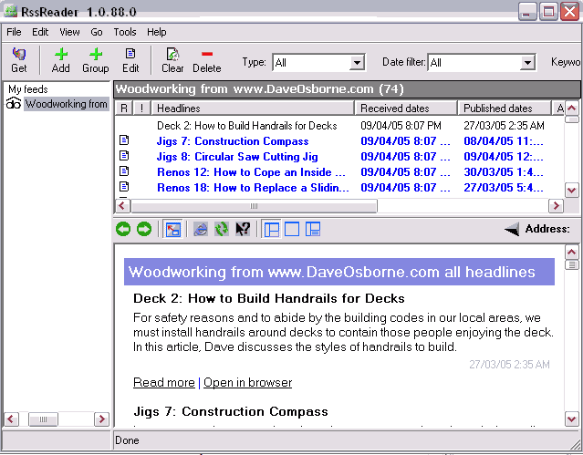Refresh the preview with green refresh icon

(222, 230)
